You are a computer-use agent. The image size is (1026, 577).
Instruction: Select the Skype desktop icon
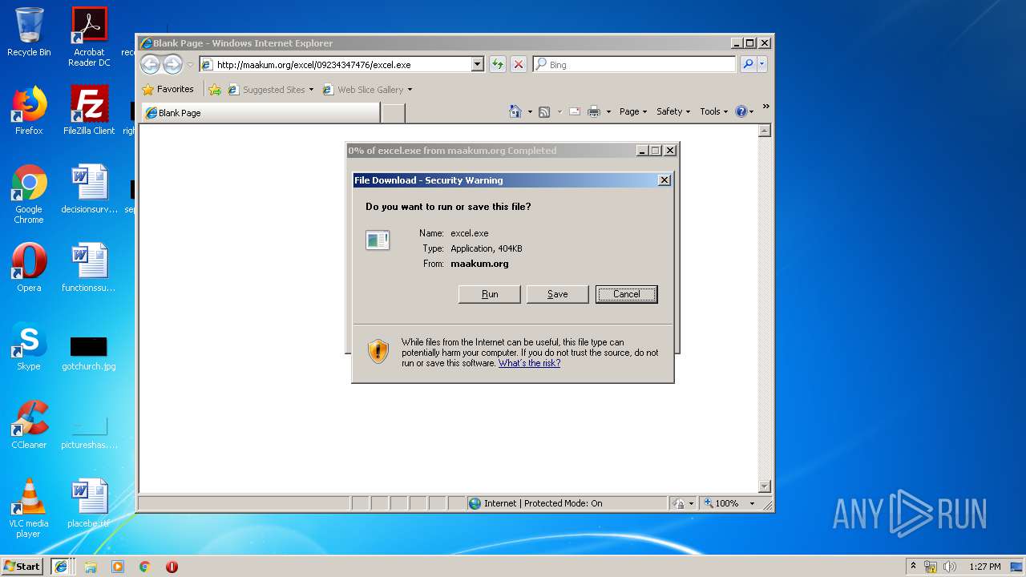tap(29, 346)
